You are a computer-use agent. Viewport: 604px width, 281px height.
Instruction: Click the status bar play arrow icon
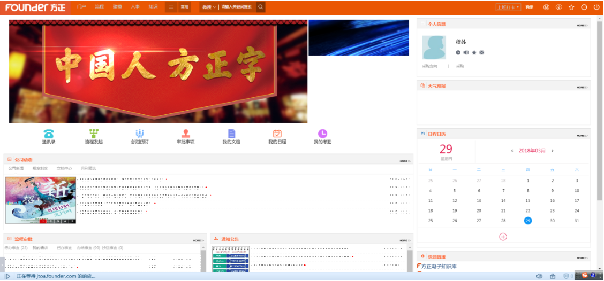[x=7, y=276]
